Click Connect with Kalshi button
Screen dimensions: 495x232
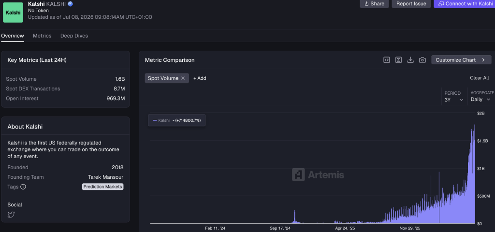coord(465,4)
